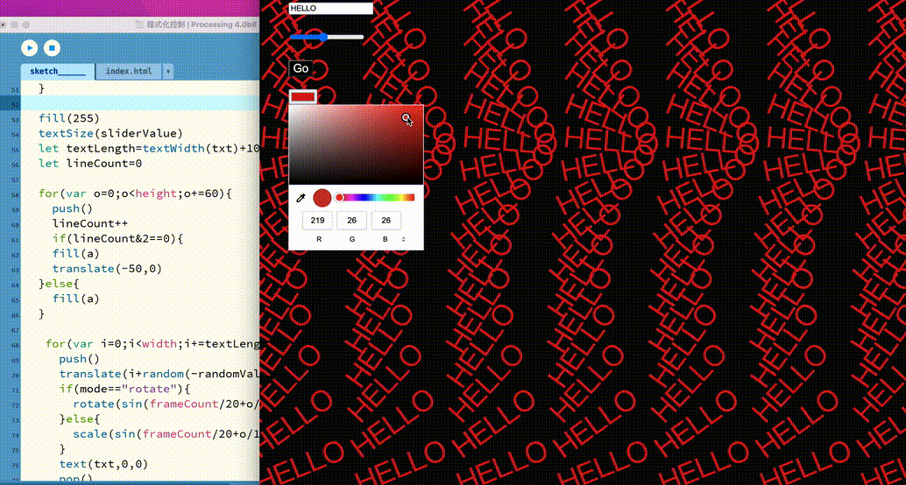Open the index.html tab
This screenshot has height=485, width=906.
click(x=129, y=71)
